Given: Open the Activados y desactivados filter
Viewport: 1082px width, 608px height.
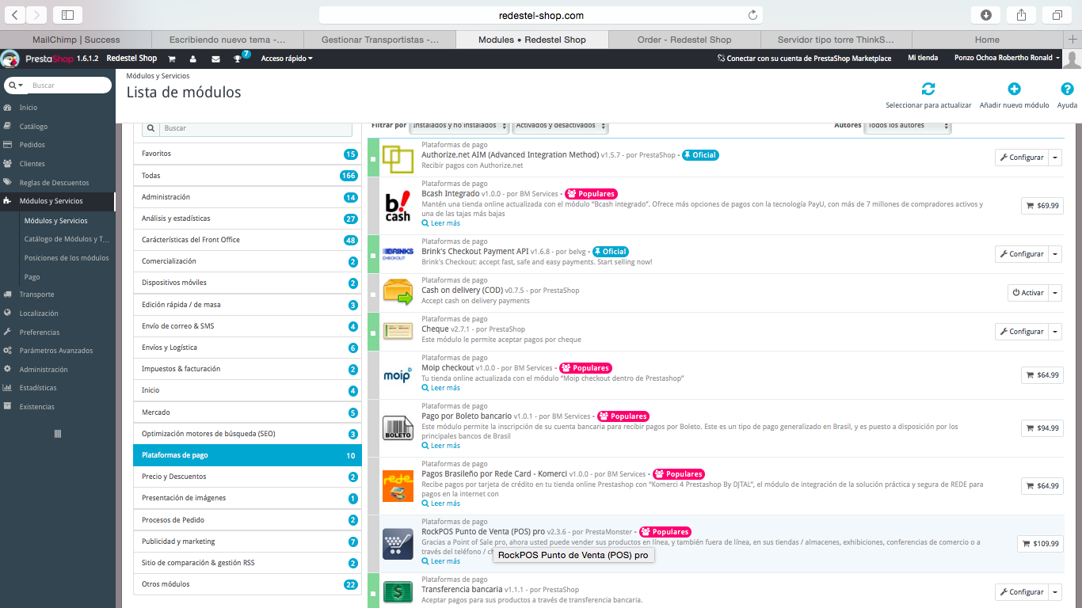Looking at the screenshot, I should [x=561, y=126].
